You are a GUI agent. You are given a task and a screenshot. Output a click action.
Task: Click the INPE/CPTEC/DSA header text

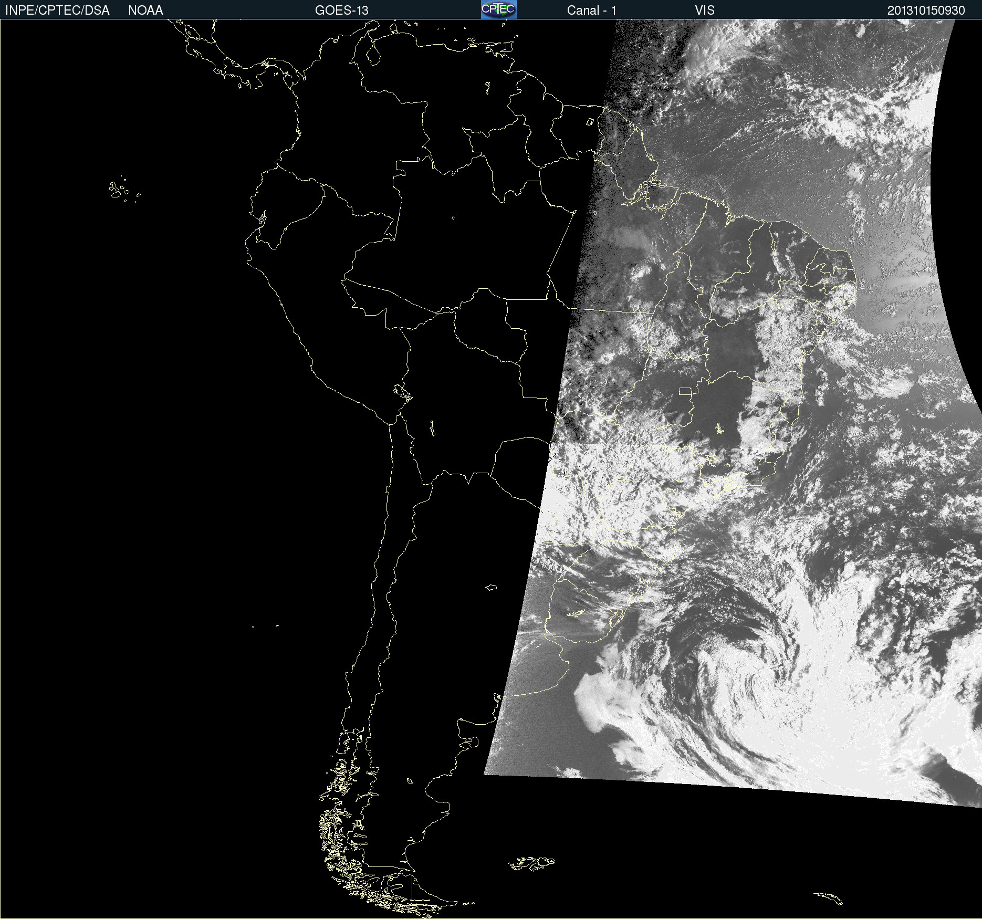tap(57, 11)
